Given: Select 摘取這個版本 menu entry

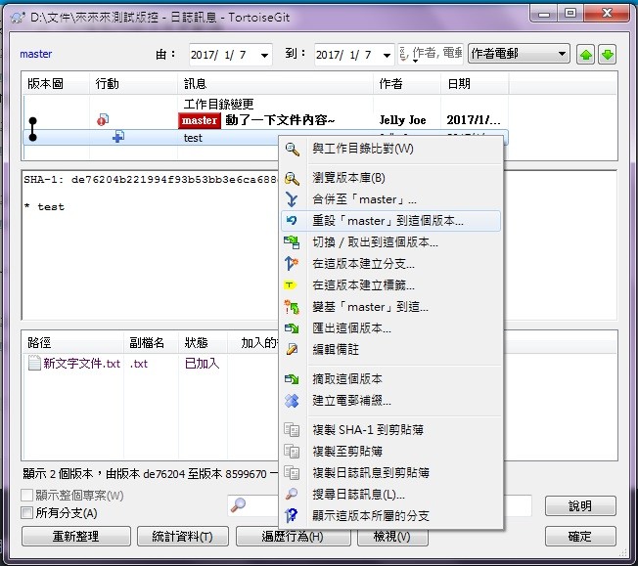Looking at the screenshot, I should (391, 379).
